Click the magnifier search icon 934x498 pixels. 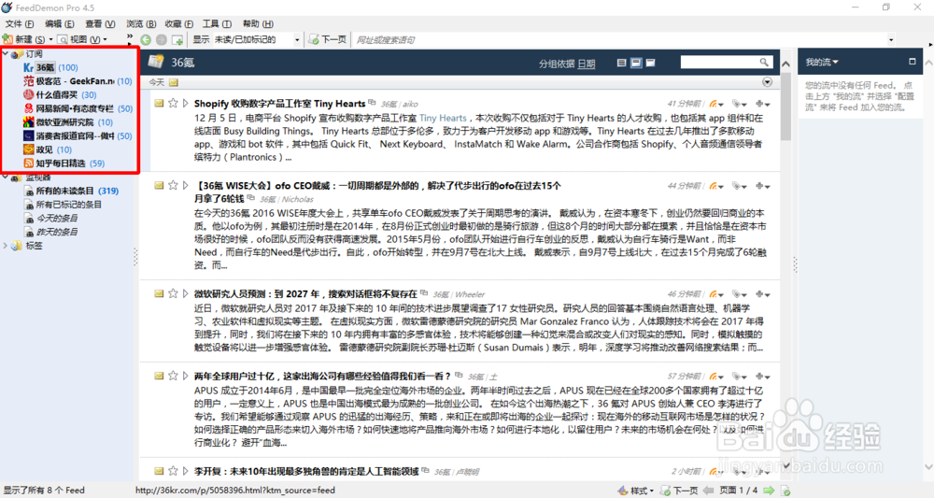(764, 62)
